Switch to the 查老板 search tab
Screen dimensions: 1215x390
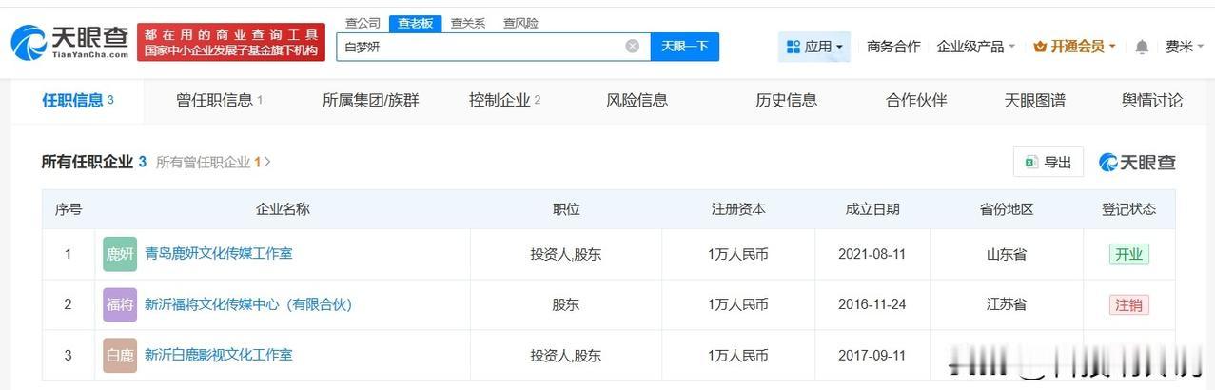[415, 23]
